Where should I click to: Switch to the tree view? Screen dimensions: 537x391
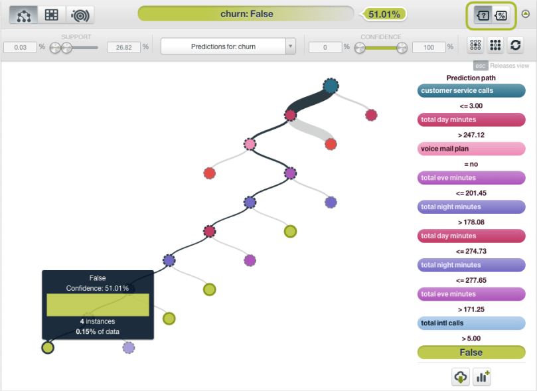click(23, 14)
